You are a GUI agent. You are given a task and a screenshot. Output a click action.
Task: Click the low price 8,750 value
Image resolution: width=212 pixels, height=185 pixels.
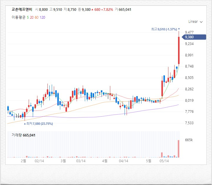pyautogui.click(x=72, y=10)
